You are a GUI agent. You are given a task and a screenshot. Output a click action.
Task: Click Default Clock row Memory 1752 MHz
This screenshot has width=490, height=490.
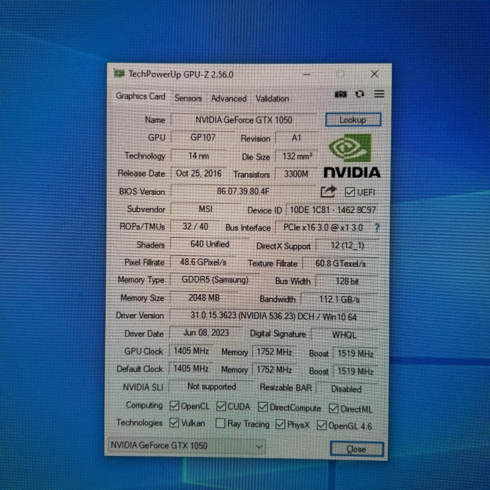tap(274, 370)
